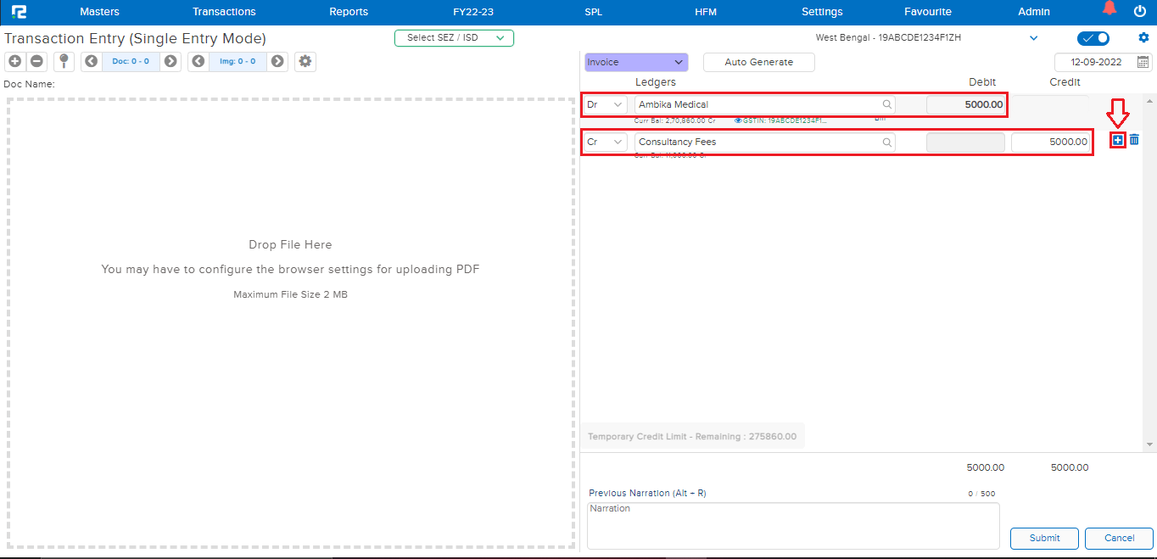Screen dimensions: 1157x559
Task: Go to next document arrow
Action: click(170, 61)
